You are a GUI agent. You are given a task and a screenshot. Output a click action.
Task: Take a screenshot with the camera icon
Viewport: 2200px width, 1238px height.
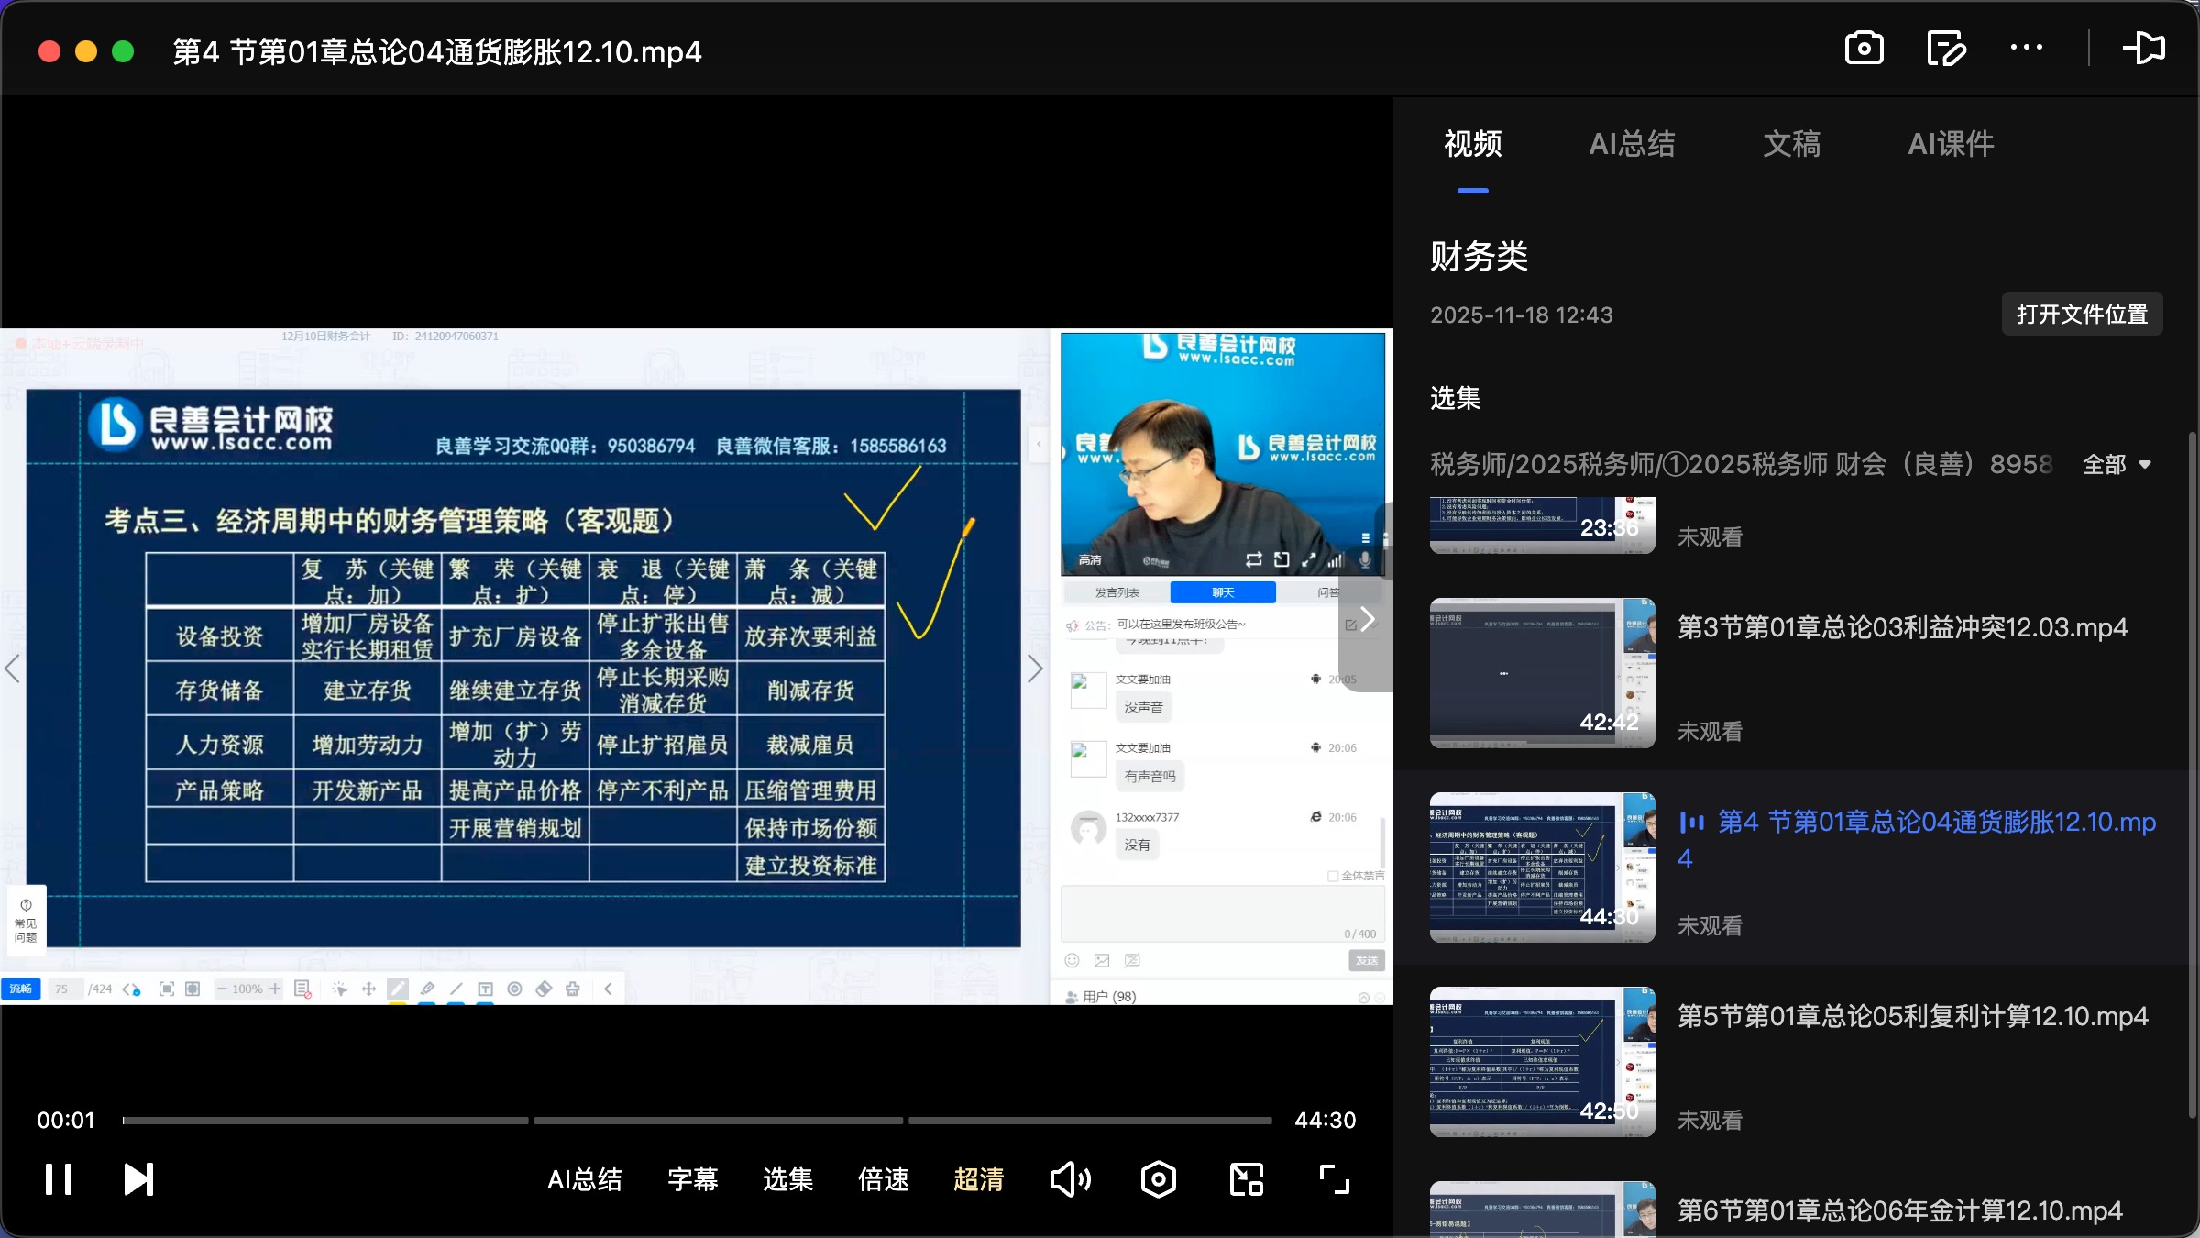[1864, 48]
